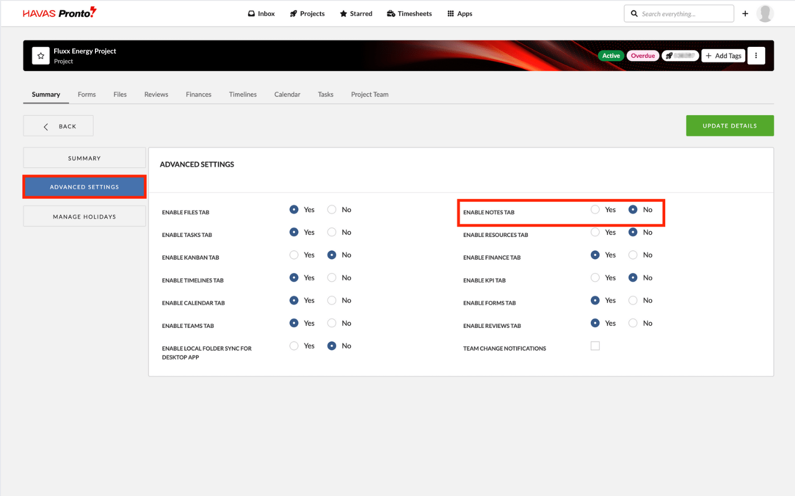The height and width of the screenshot is (496, 795).
Task: Open the Apps grid menu
Action: tap(460, 14)
